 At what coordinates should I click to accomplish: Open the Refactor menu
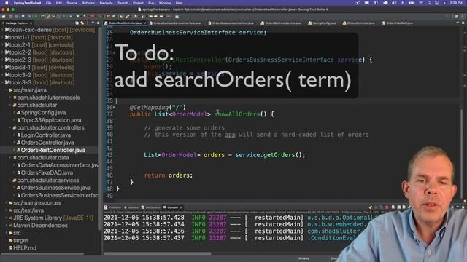(x=88, y=3)
